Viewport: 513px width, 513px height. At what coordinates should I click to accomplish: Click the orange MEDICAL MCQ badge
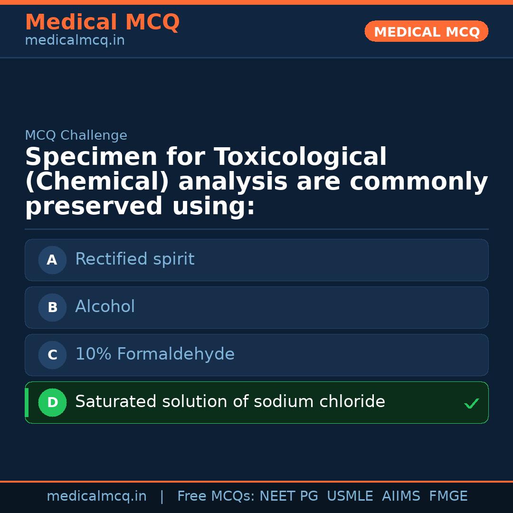426,31
